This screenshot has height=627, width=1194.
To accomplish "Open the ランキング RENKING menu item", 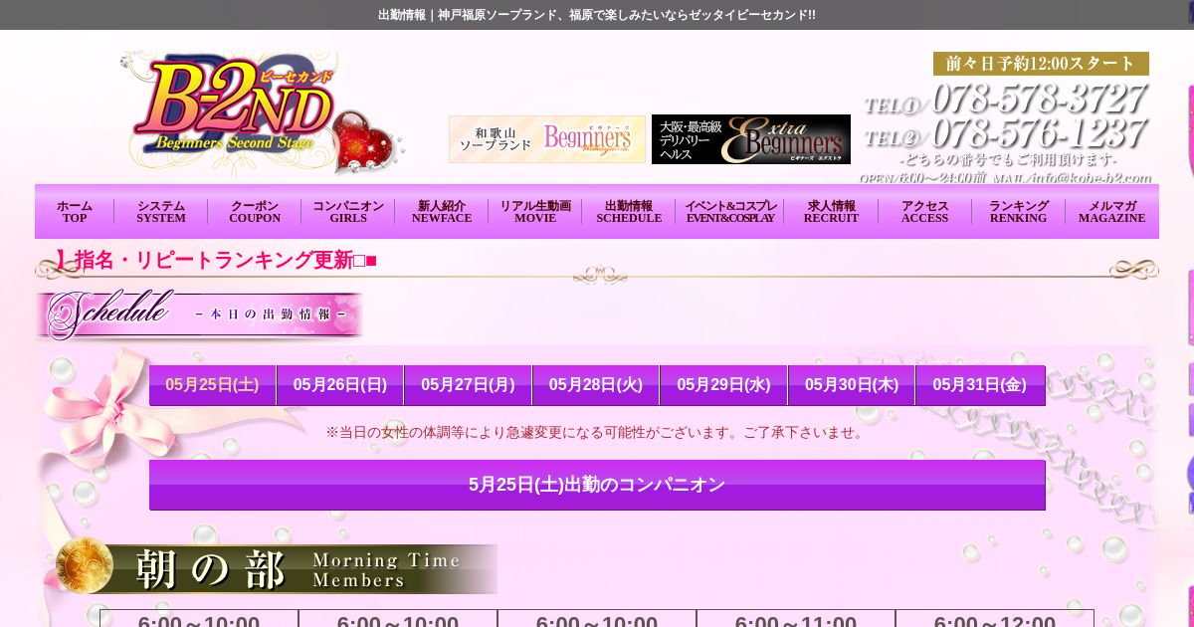I will tap(1018, 212).
